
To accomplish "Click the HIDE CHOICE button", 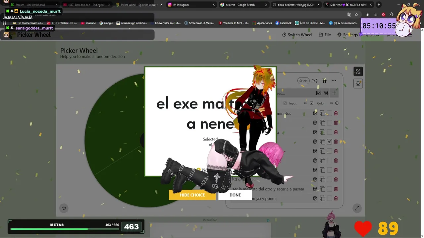I will [x=192, y=195].
